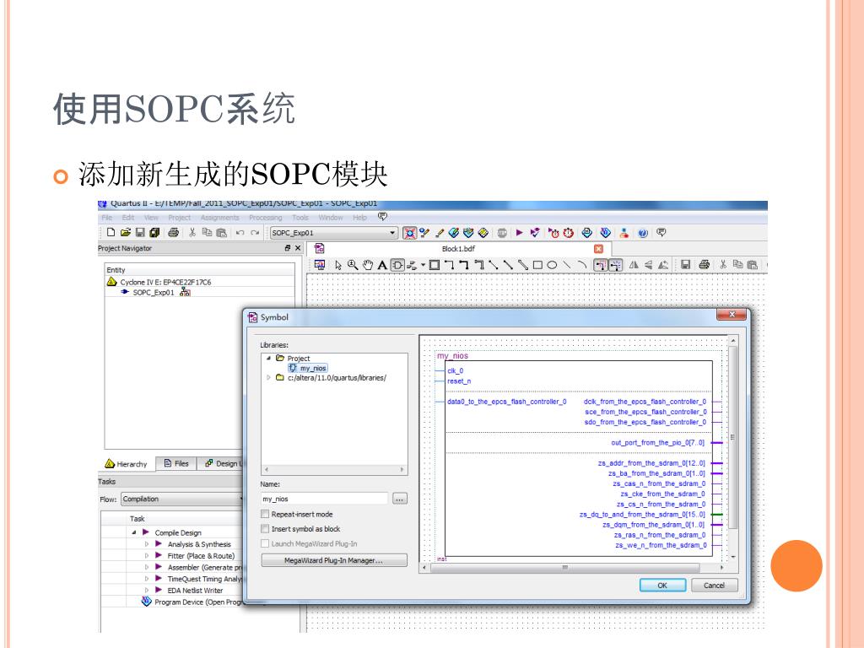Click the Open file folder icon
The image size is (864, 648).
126,233
